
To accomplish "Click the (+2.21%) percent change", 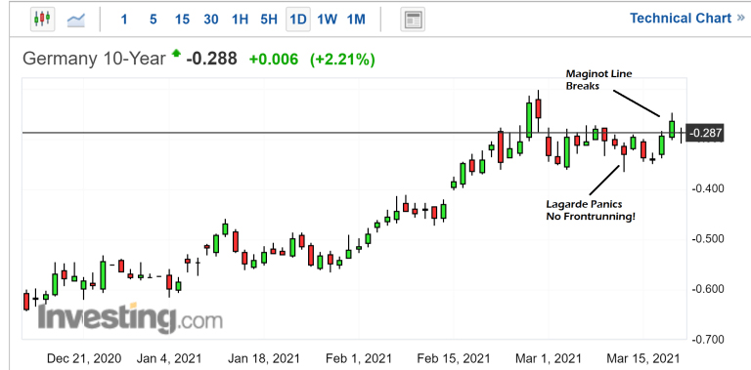I will coord(342,60).
